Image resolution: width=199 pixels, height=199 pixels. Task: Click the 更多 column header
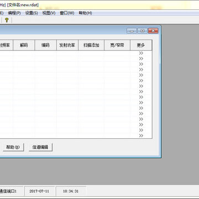141,45
